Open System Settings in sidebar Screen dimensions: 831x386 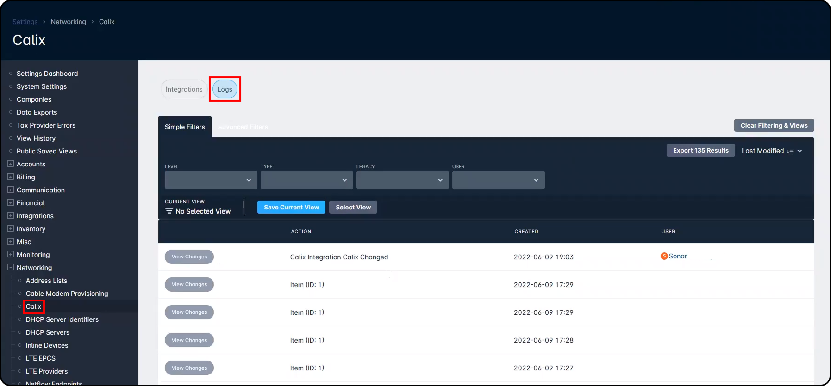[x=42, y=86]
